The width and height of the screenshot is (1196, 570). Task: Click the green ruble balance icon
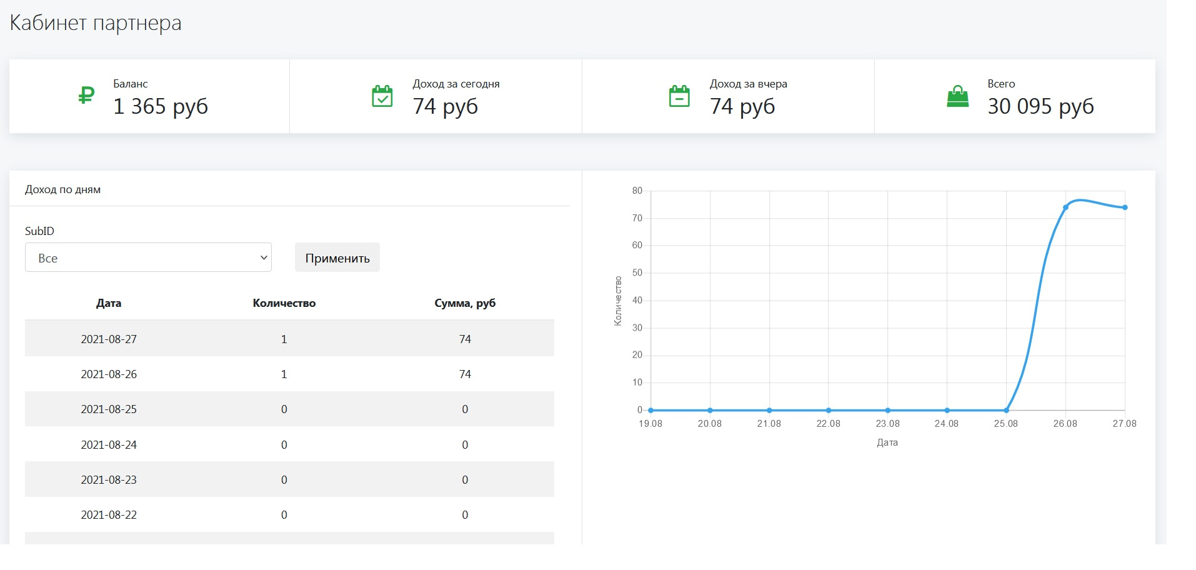point(86,96)
